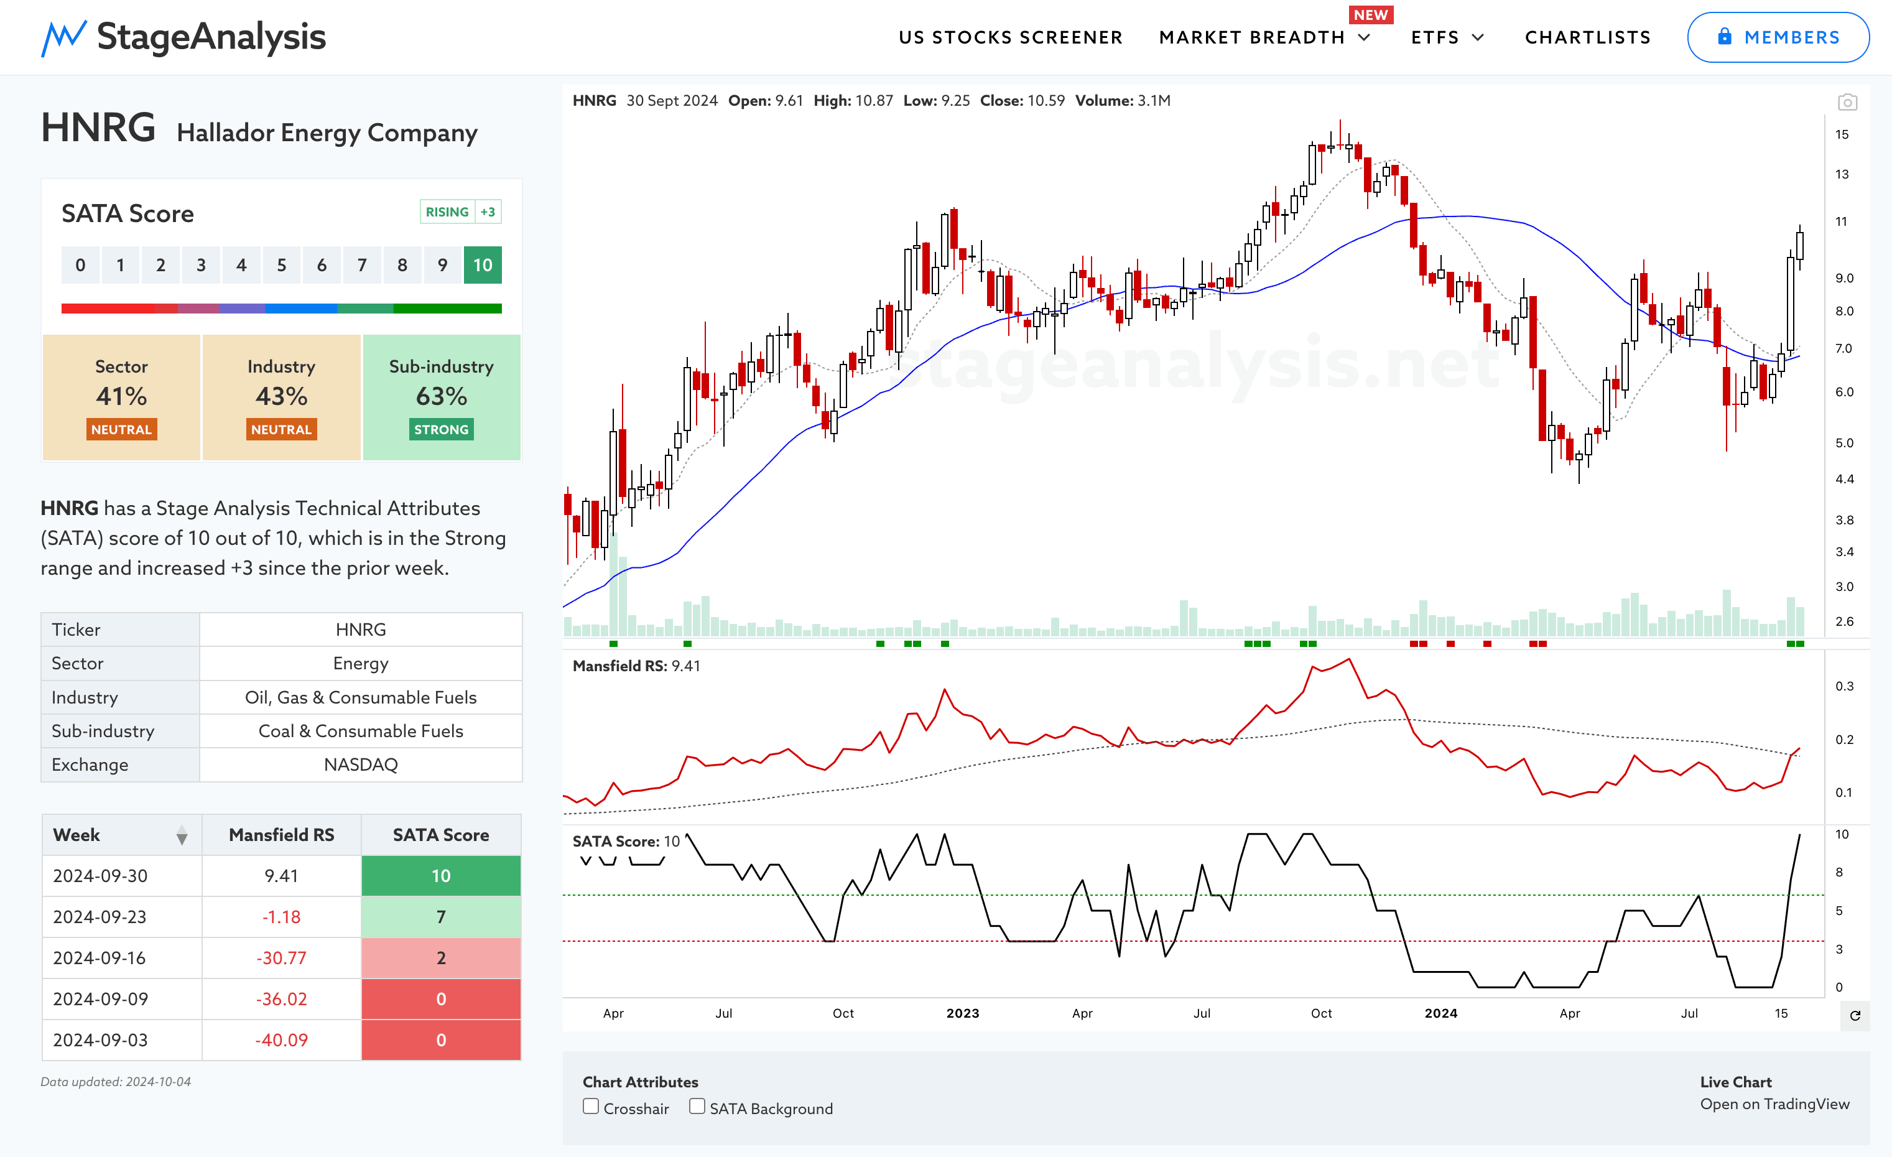Click the 2024-09-16 week cell
The width and height of the screenshot is (1892, 1157).
pyautogui.click(x=121, y=958)
